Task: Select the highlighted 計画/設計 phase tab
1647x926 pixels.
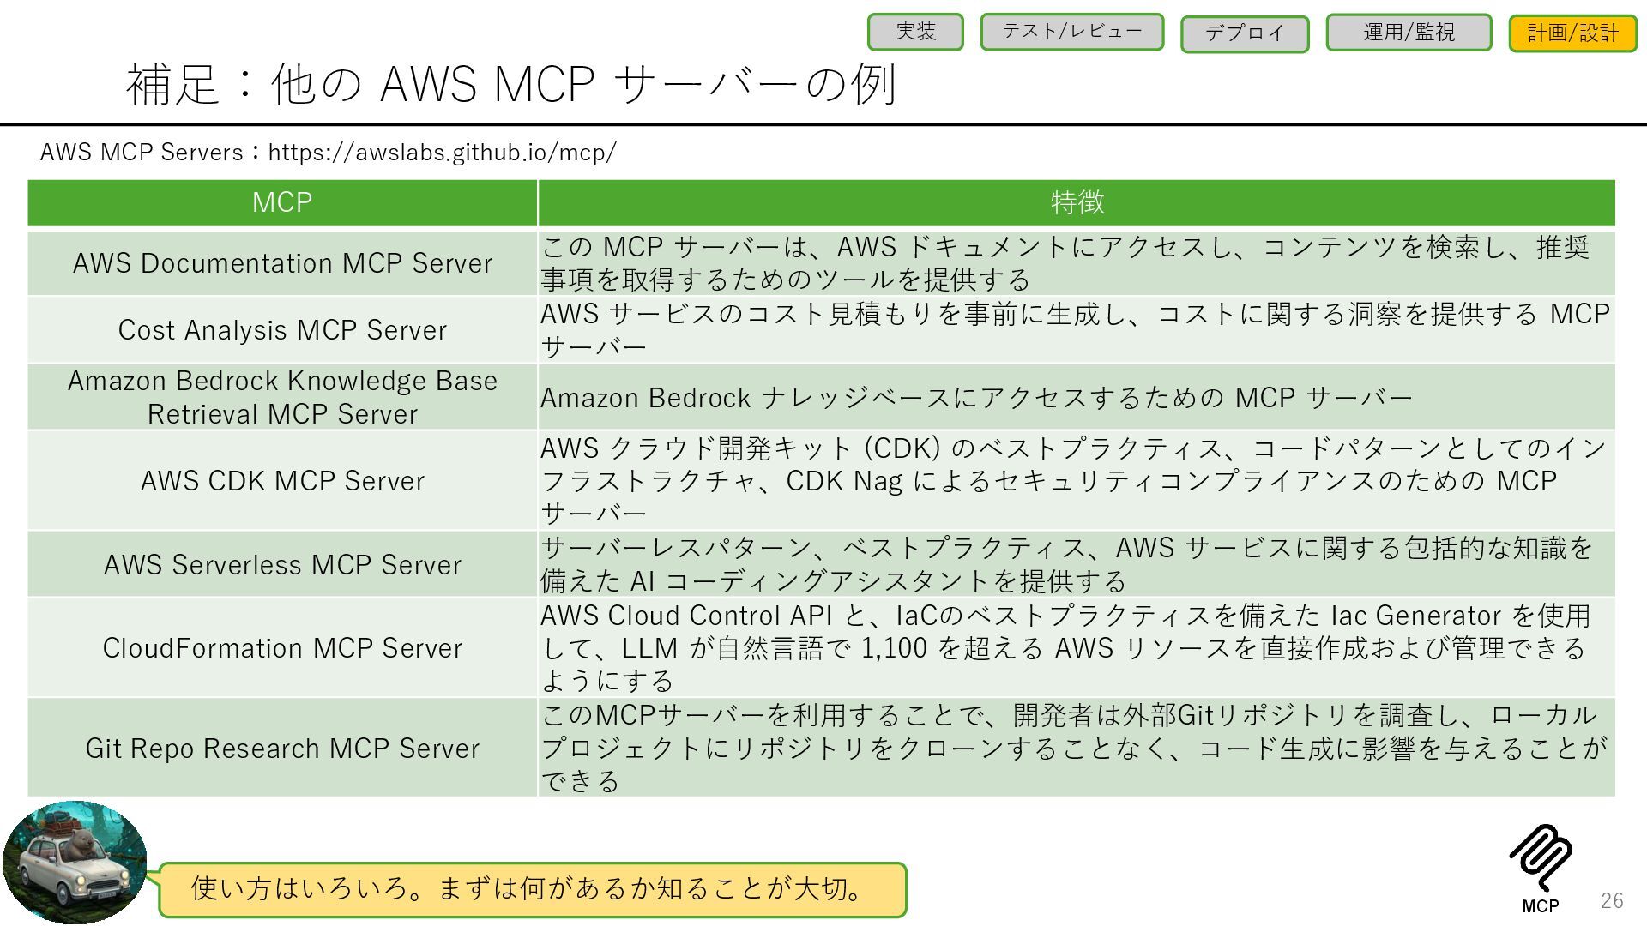Action: click(1573, 33)
